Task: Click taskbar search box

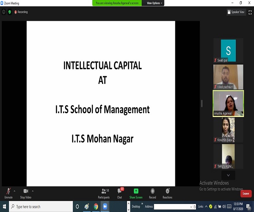Action: point(41,206)
